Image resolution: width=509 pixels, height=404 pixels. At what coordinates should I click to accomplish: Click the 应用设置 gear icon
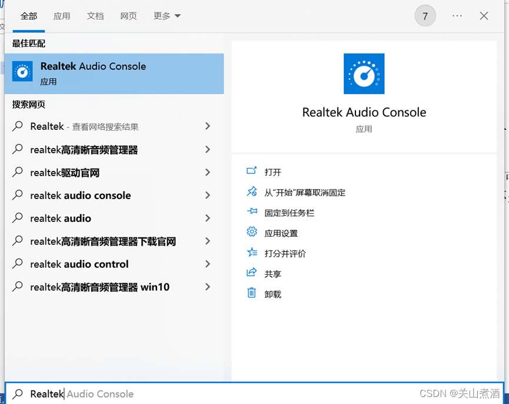click(x=252, y=232)
